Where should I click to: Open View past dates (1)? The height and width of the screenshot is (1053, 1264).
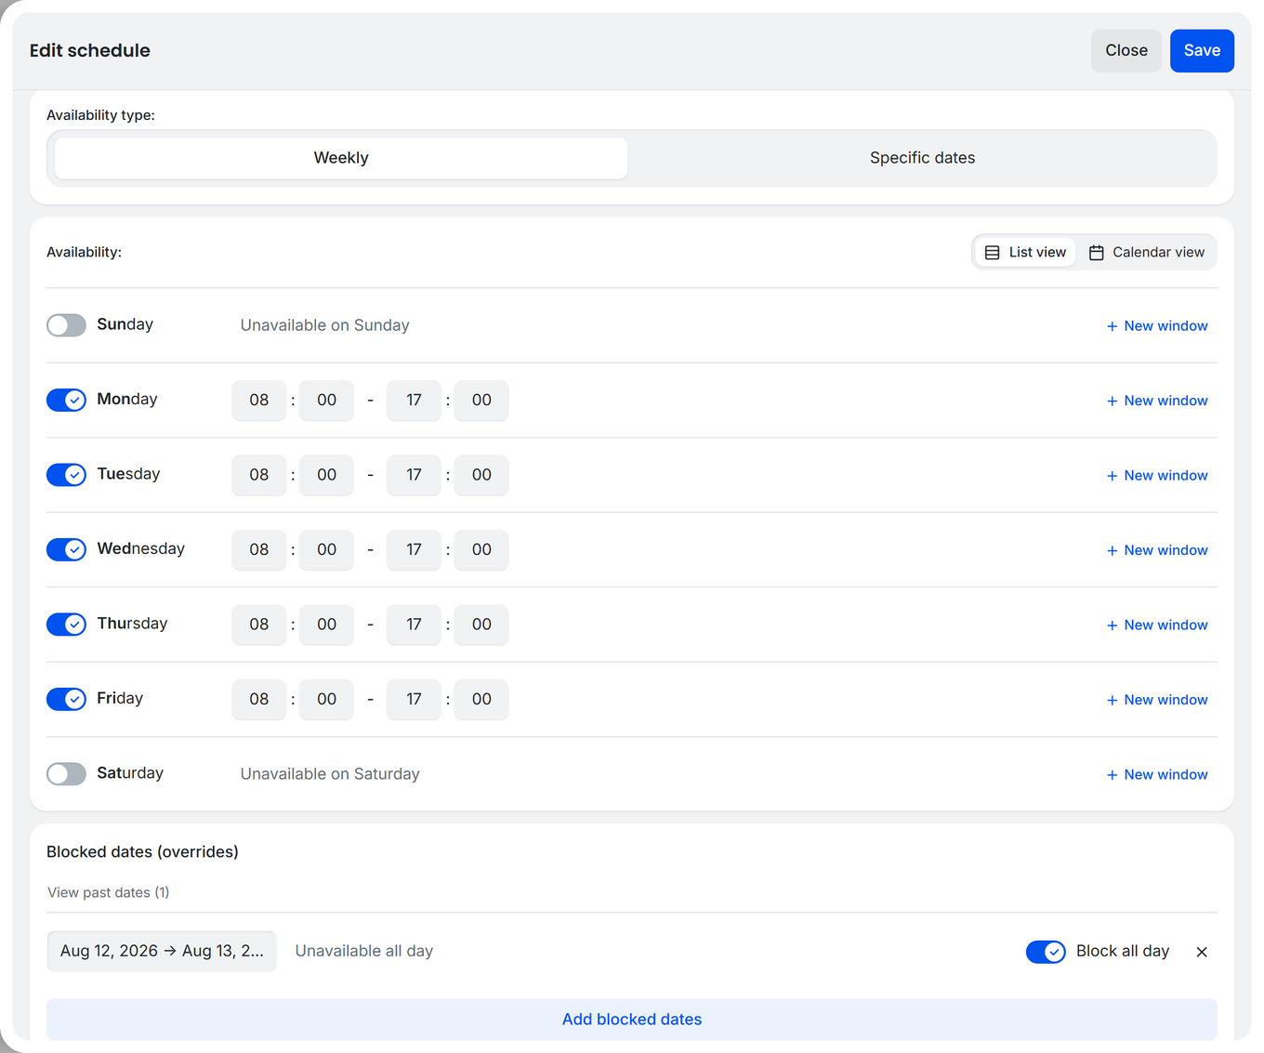click(108, 892)
